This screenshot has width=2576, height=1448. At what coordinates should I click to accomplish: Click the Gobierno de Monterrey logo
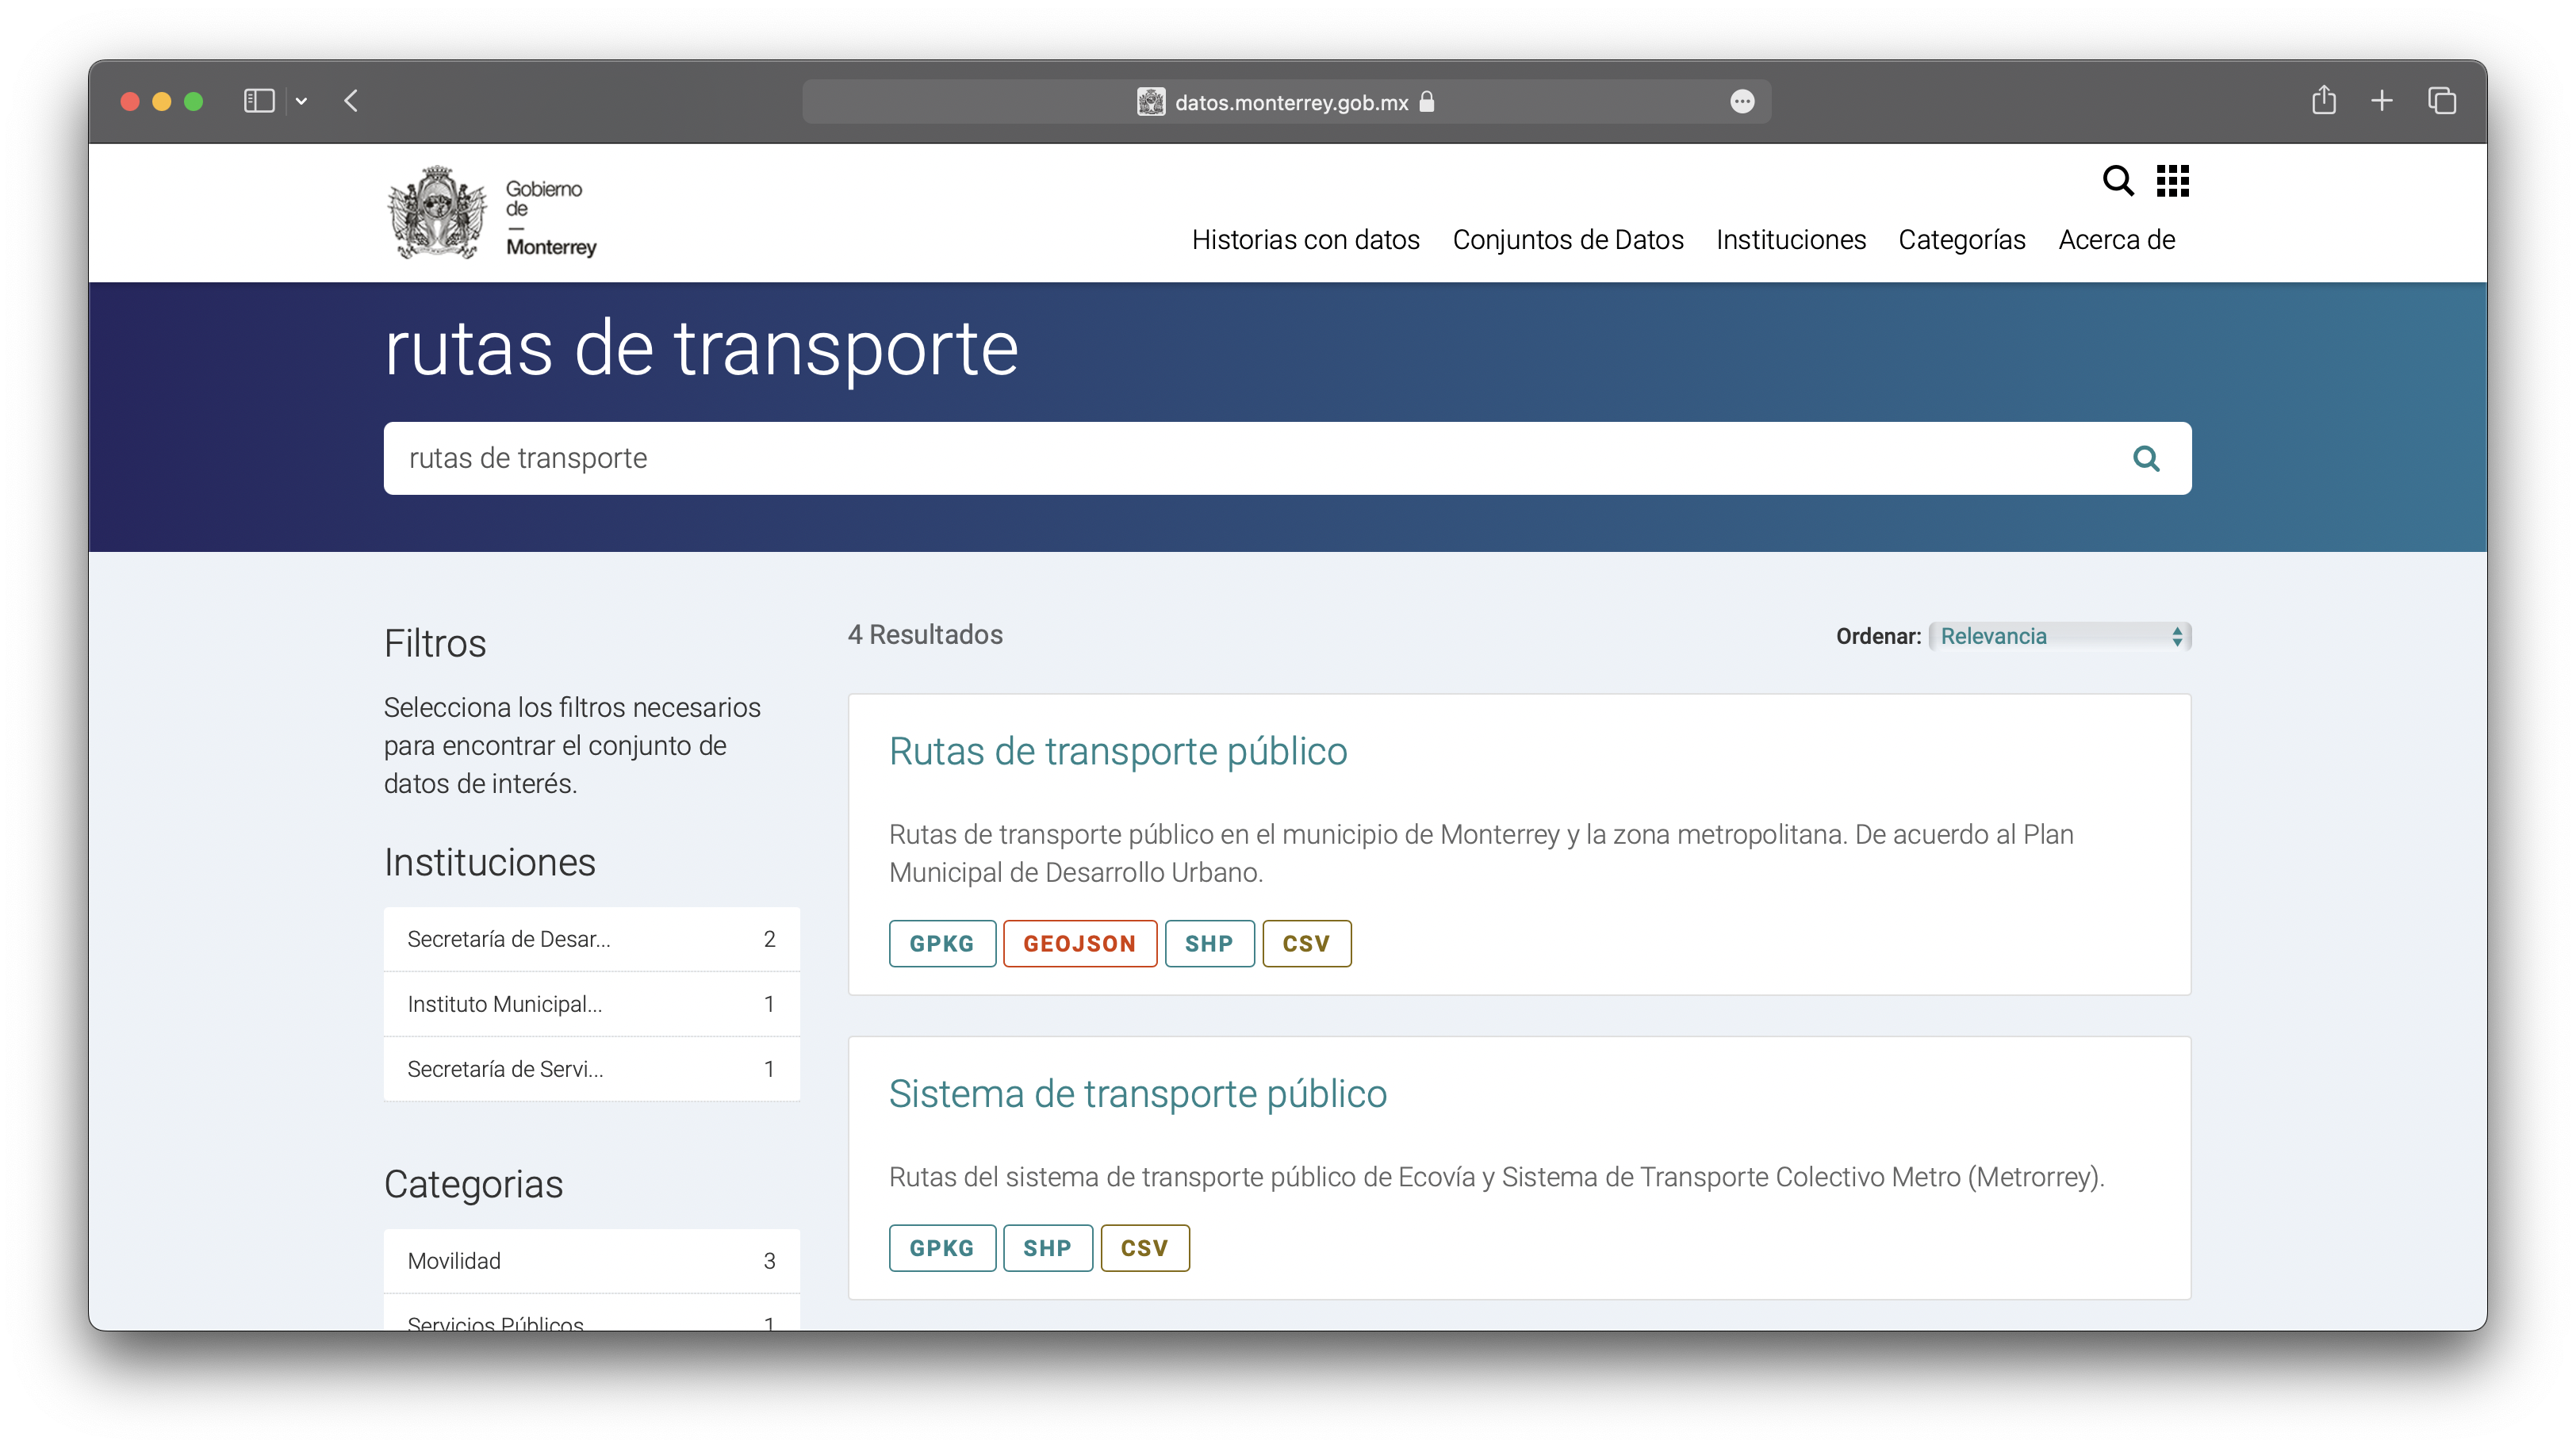(x=492, y=214)
